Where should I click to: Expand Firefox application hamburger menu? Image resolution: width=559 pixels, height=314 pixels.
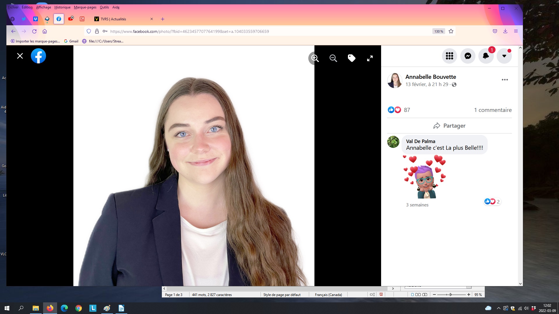click(516, 31)
